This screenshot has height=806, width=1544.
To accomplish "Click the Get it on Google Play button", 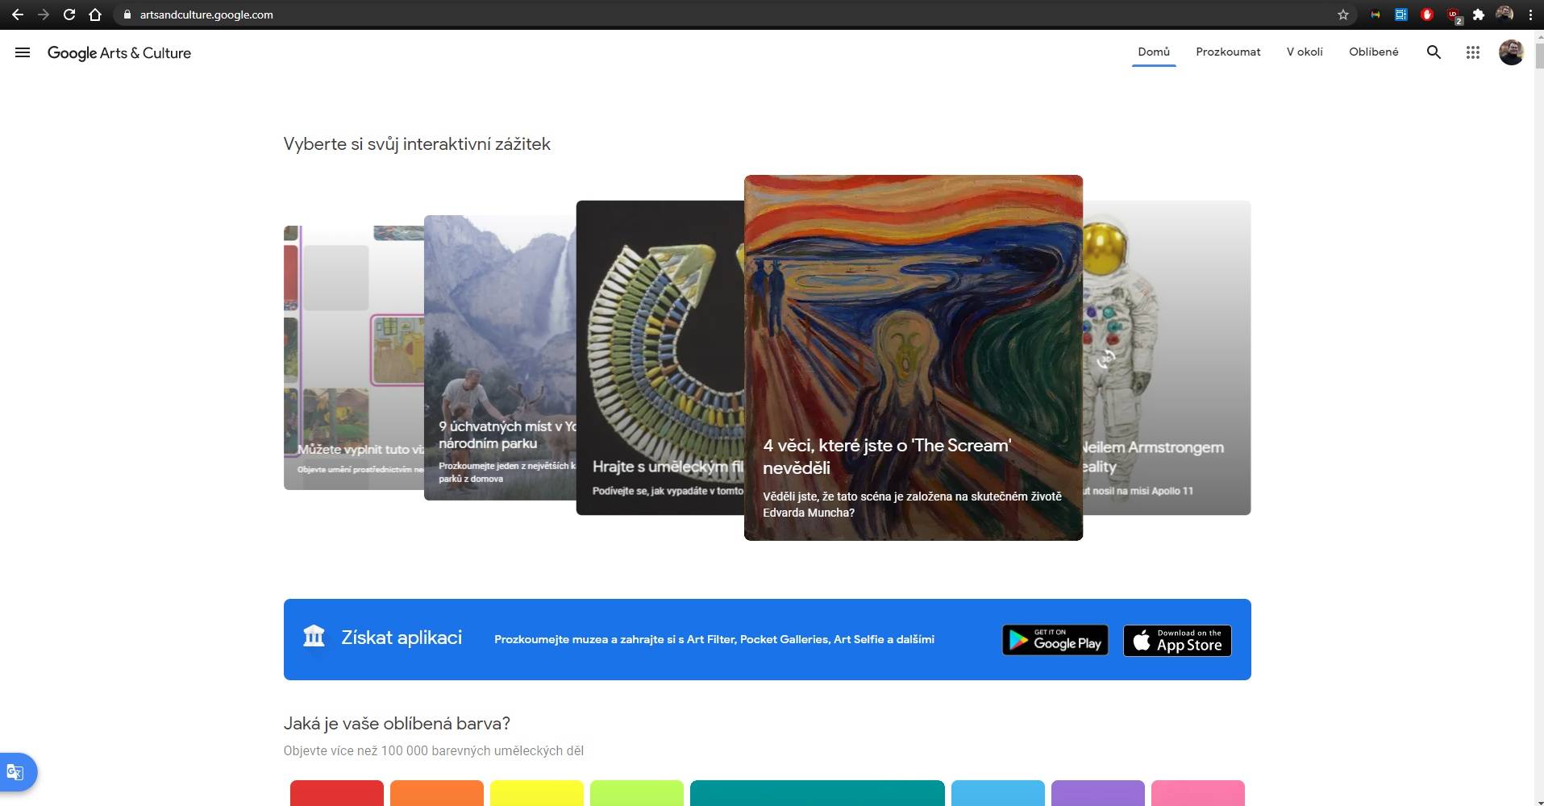I will [1055, 640].
